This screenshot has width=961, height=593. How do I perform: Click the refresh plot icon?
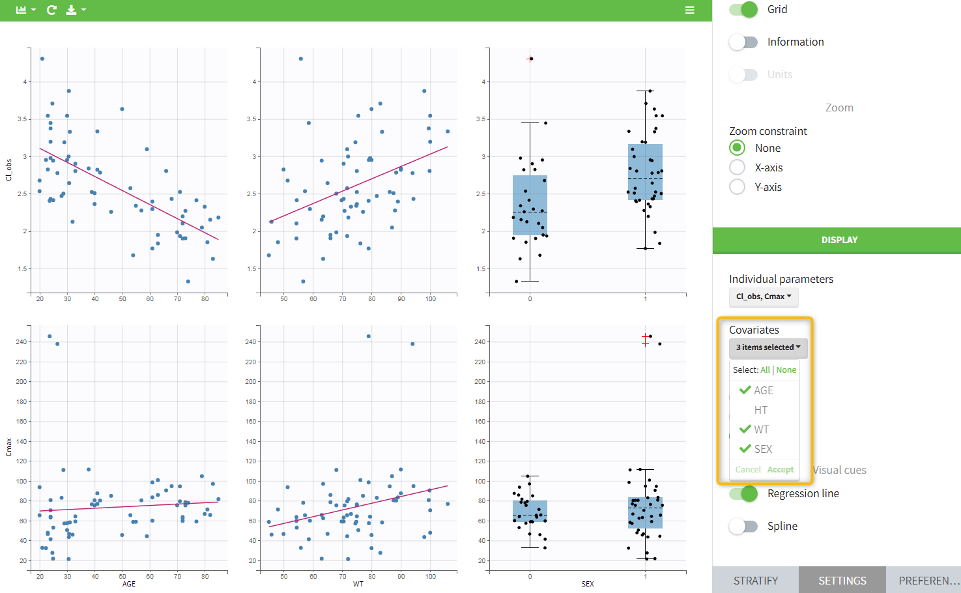pyautogui.click(x=51, y=10)
